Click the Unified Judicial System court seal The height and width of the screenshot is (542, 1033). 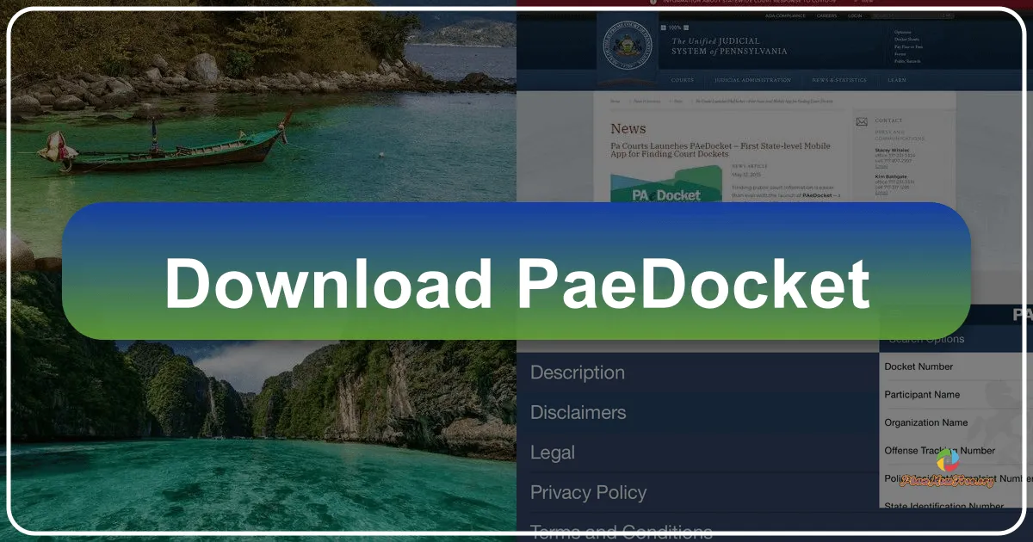coord(626,45)
